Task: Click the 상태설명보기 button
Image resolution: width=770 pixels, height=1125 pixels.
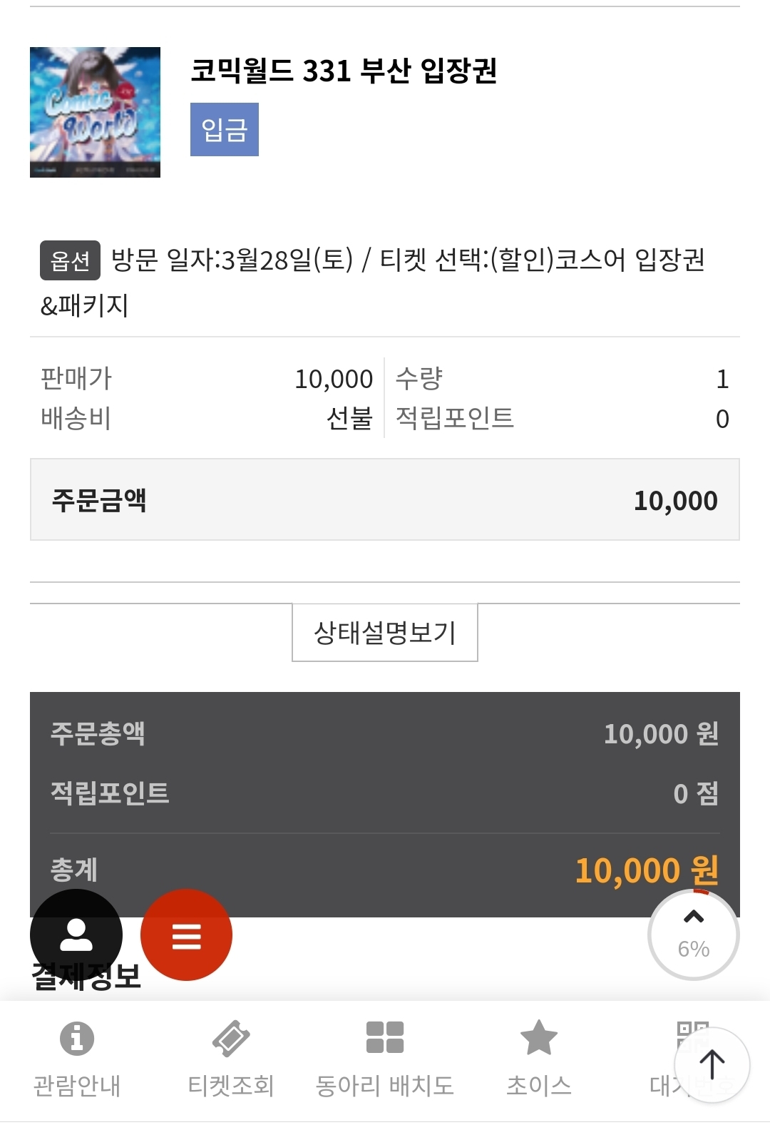Action: [x=384, y=633]
